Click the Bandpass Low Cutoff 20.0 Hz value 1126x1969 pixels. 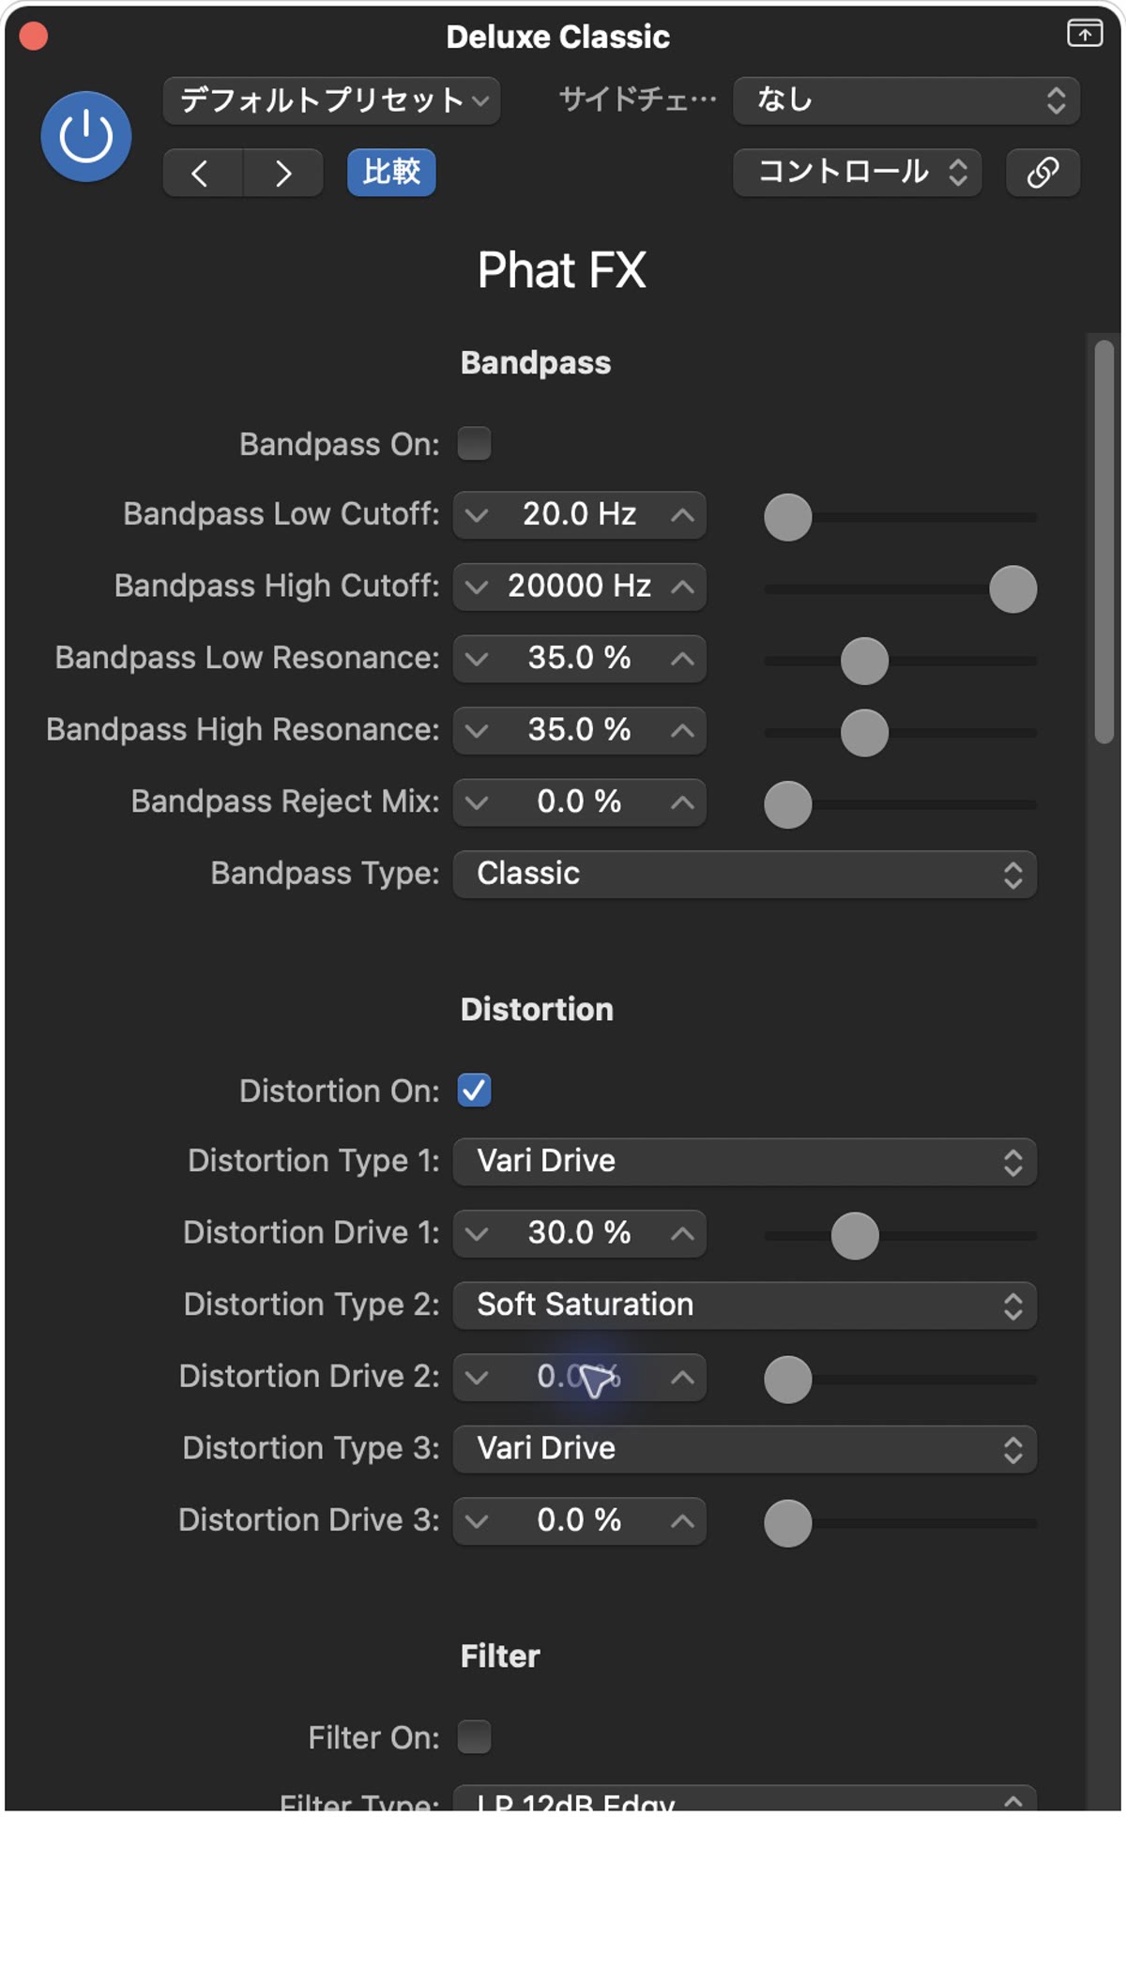pyautogui.click(x=580, y=514)
